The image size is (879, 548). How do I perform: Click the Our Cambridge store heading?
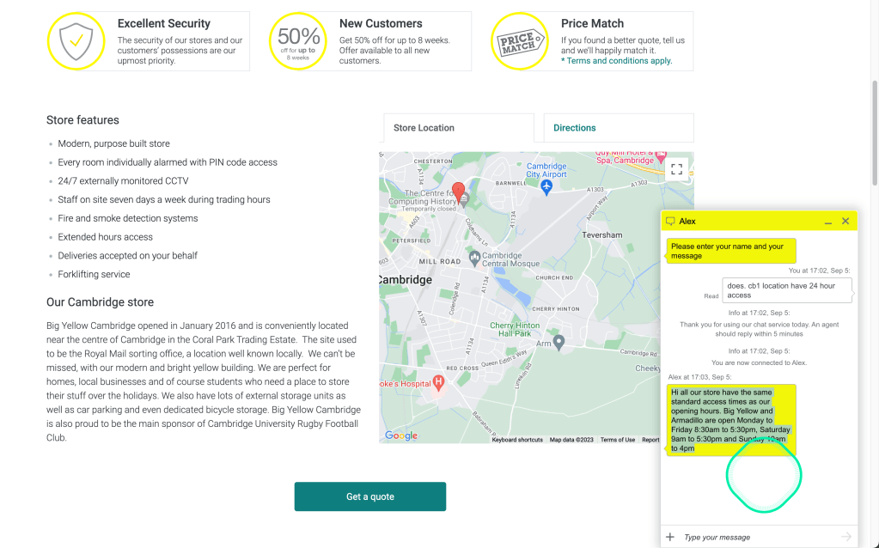click(100, 302)
